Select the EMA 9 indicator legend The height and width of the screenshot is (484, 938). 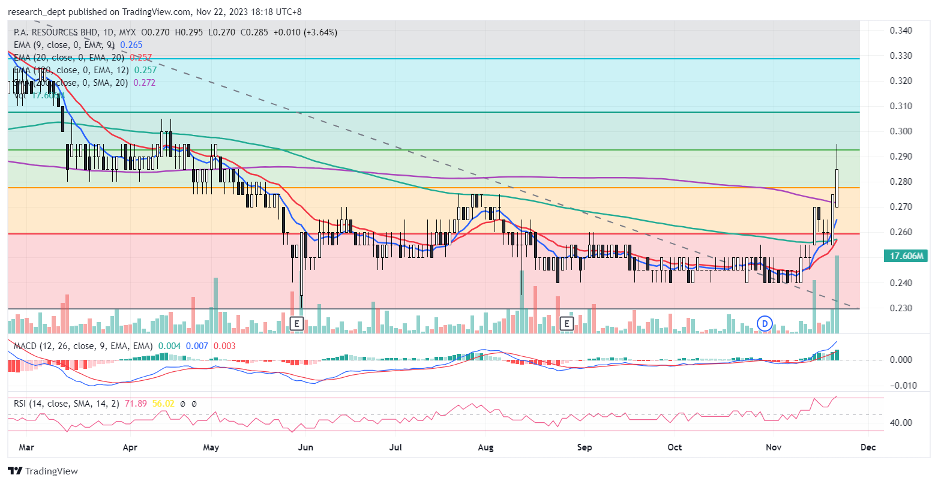coord(65,45)
